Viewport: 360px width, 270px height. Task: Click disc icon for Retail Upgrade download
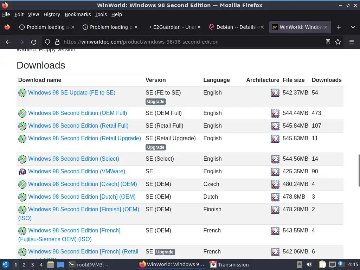click(x=22, y=139)
